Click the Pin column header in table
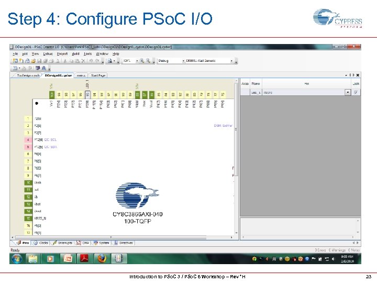This screenshot has height=283, width=377. pyautogui.click(x=306, y=83)
